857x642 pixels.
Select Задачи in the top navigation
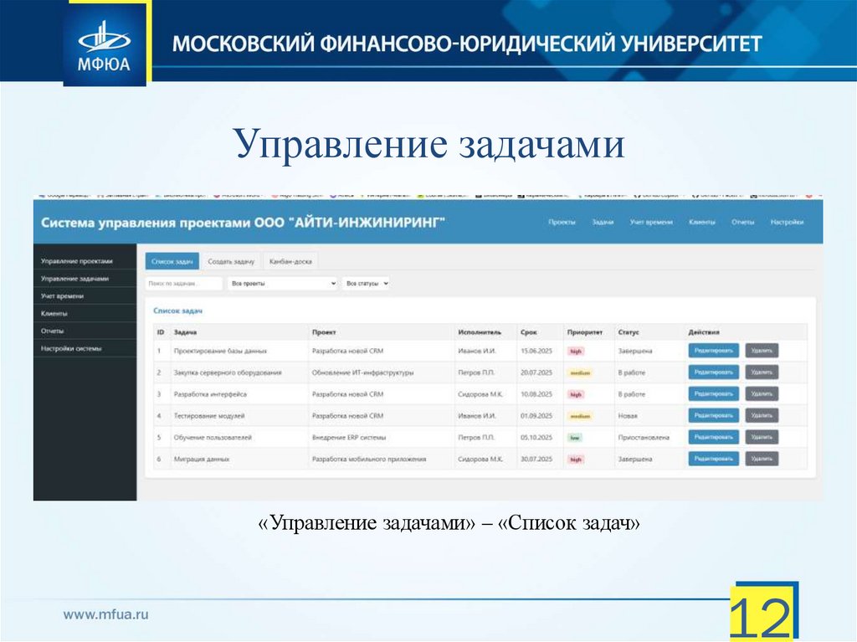[604, 222]
